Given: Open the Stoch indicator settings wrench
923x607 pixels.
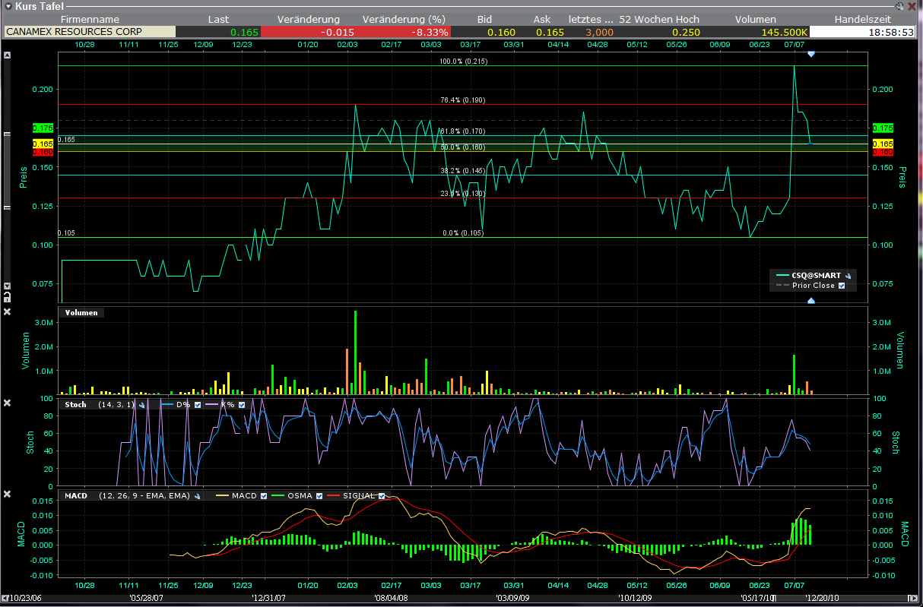Looking at the screenshot, I should [141, 405].
